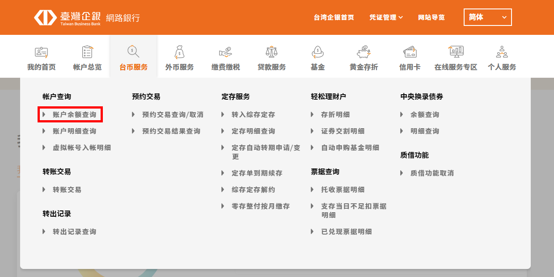554x277 pixels.
Task: Click the 在线服务专区 monitor icon
Action: click(456, 52)
